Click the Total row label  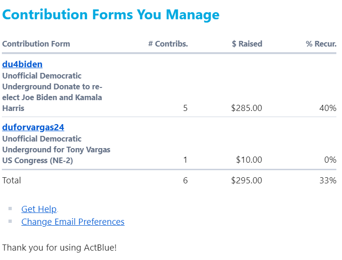[12, 181]
